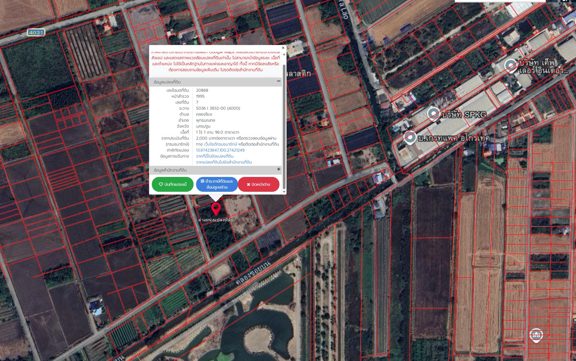Screen dimensions: 576x361
Task: Click the บริษัท SPKG place marker
Action: 434,114
